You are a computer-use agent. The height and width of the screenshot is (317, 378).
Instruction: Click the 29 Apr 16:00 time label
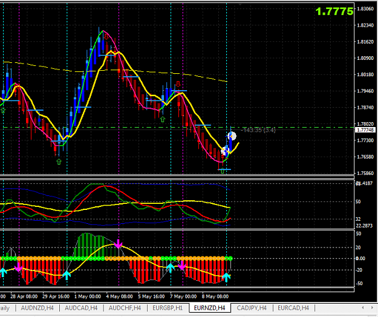pyautogui.click(x=56, y=296)
